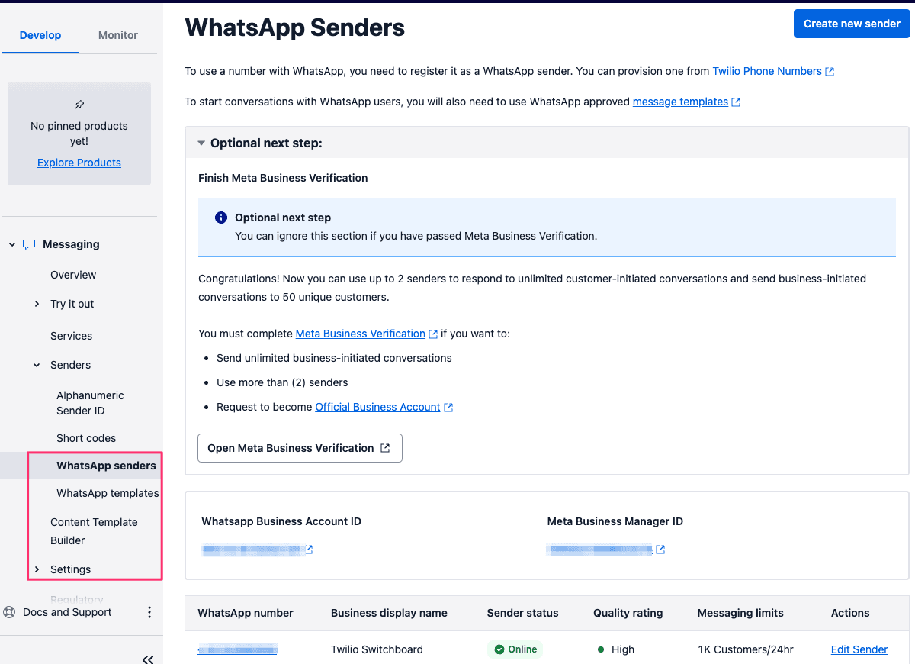This screenshot has height=664, width=915.
Task: Click Open Meta Business Verification button
Action: pos(300,448)
